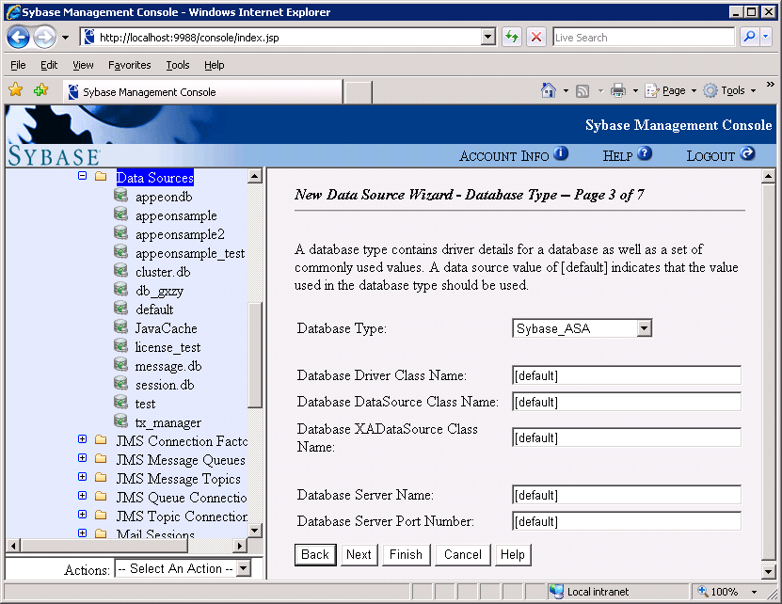Select the appeonsample2 data source
The width and height of the screenshot is (782, 604).
(x=180, y=234)
